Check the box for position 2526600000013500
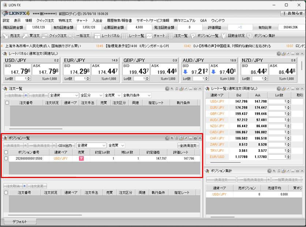This screenshot has width=306, height=227. [x=6, y=159]
